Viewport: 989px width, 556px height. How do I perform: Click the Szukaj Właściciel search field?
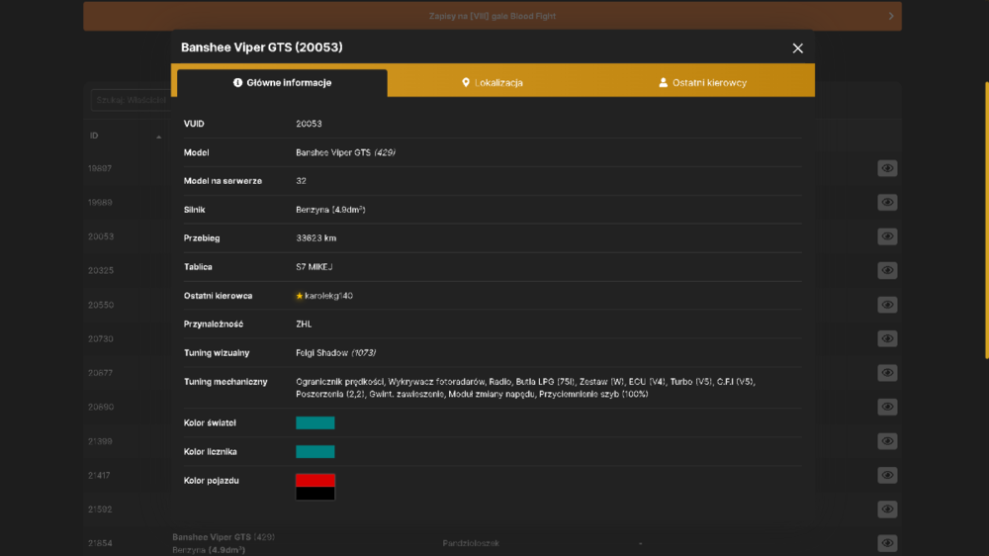132,100
